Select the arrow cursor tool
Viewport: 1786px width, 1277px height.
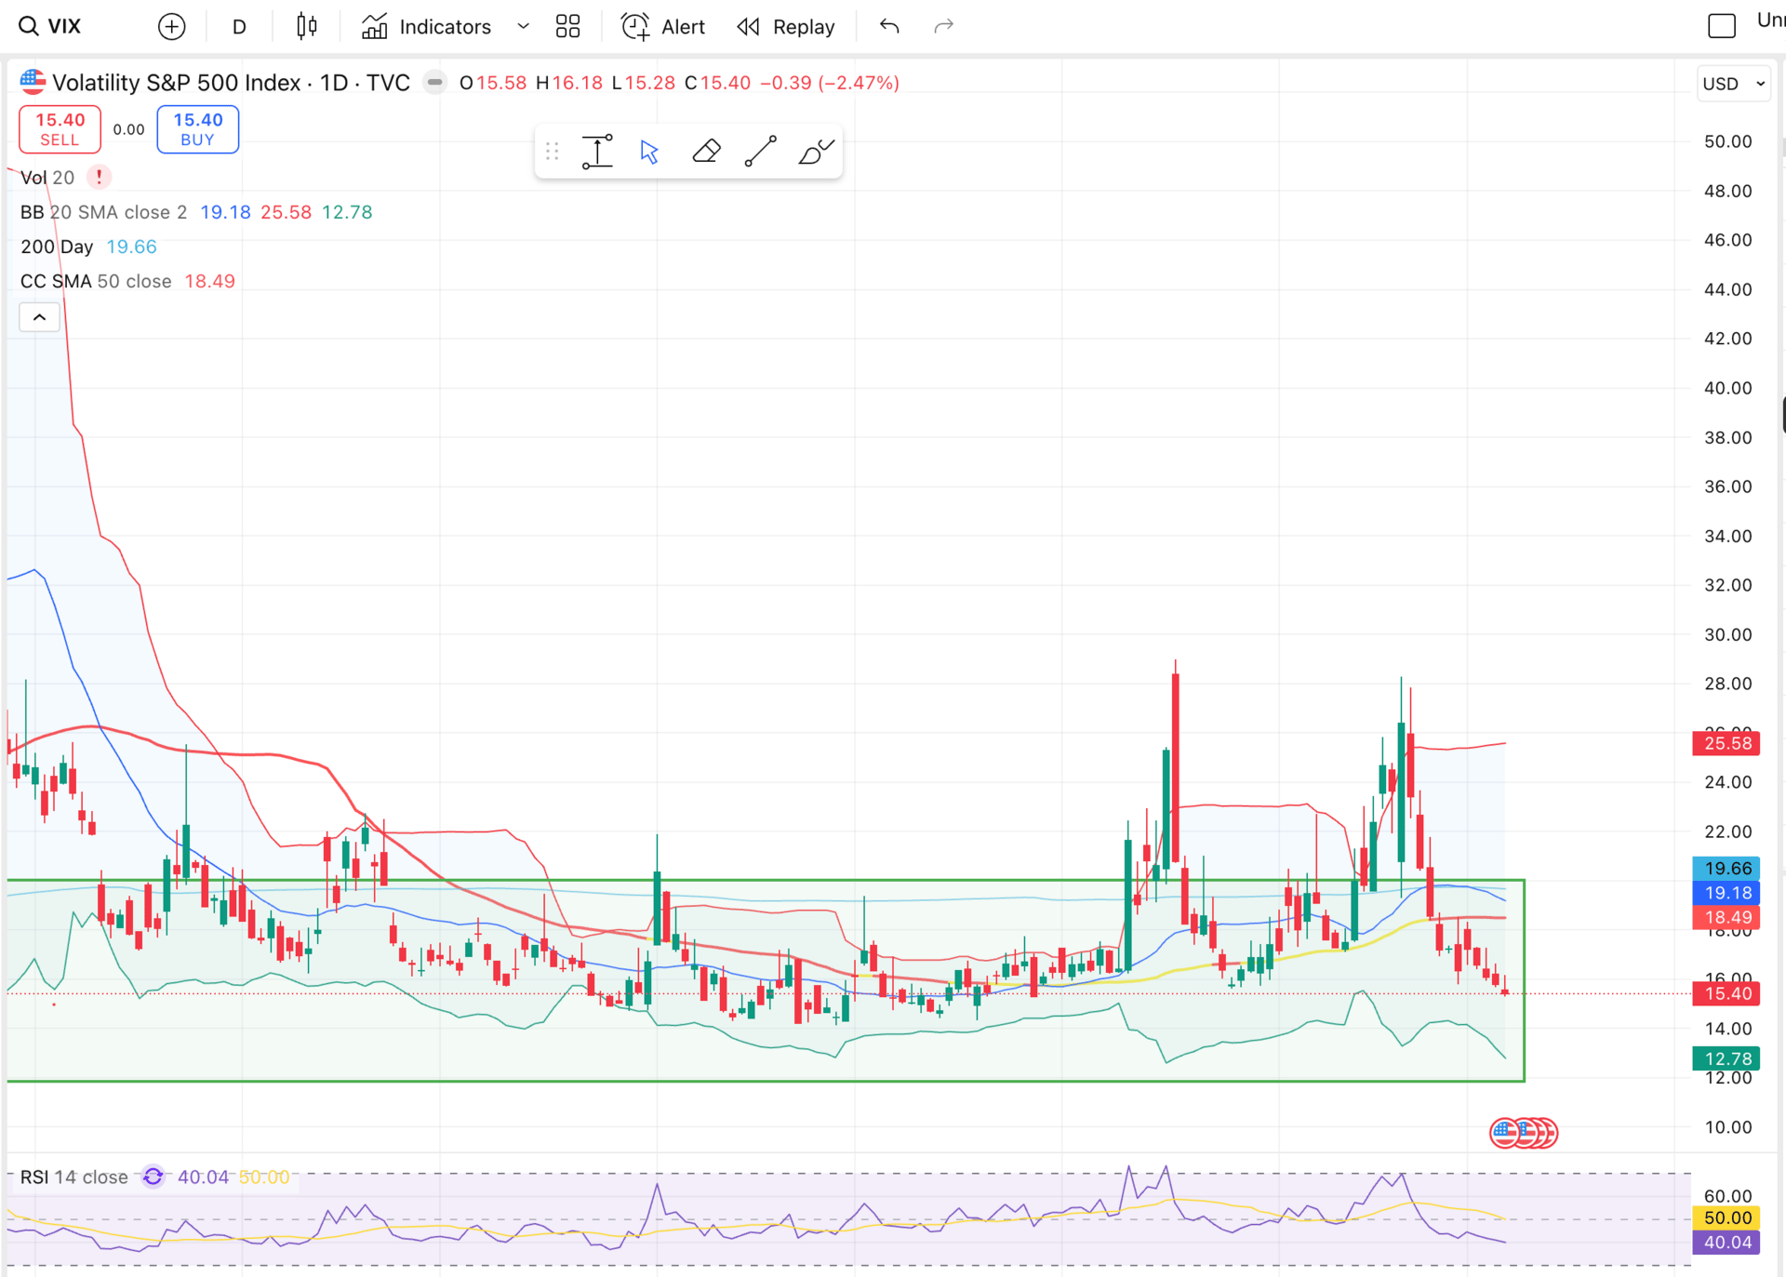click(x=650, y=152)
